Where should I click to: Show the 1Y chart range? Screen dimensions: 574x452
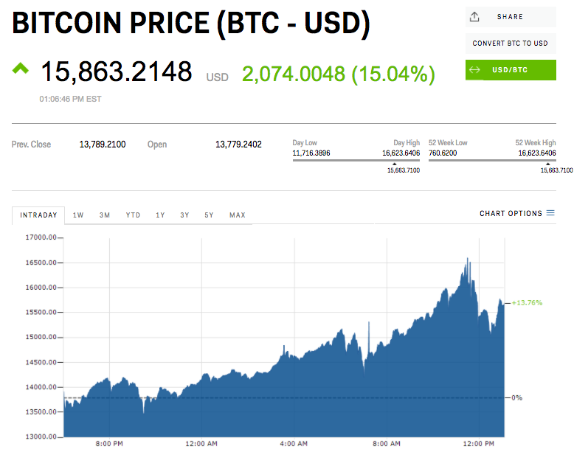click(x=160, y=215)
